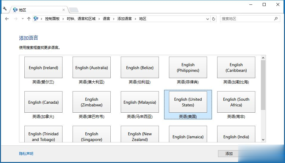Go back with the back arrow
Viewport: 285px width, 163px height.
point(7,19)
